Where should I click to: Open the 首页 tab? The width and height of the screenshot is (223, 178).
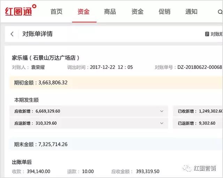(56, 11)
